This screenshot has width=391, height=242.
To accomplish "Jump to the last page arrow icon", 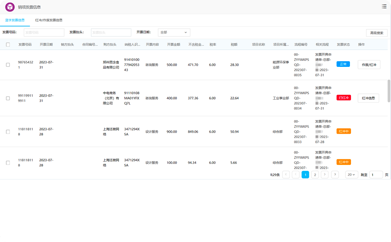I will [x=335, y=174].
